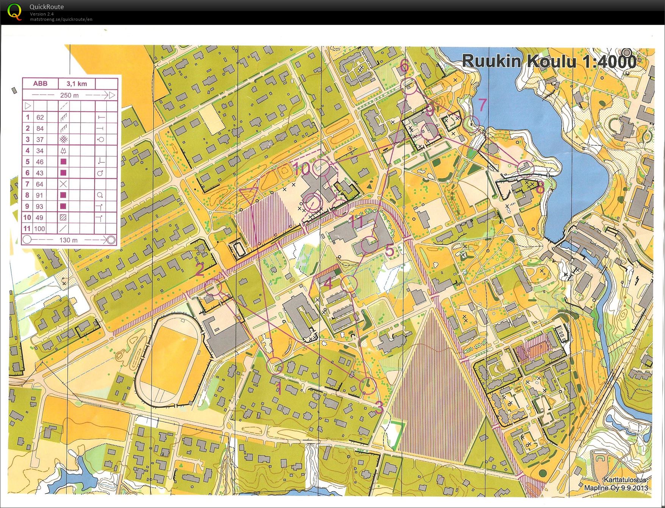
Task: Click control code 100 in the sheet
Action: (x=40, y=229)
